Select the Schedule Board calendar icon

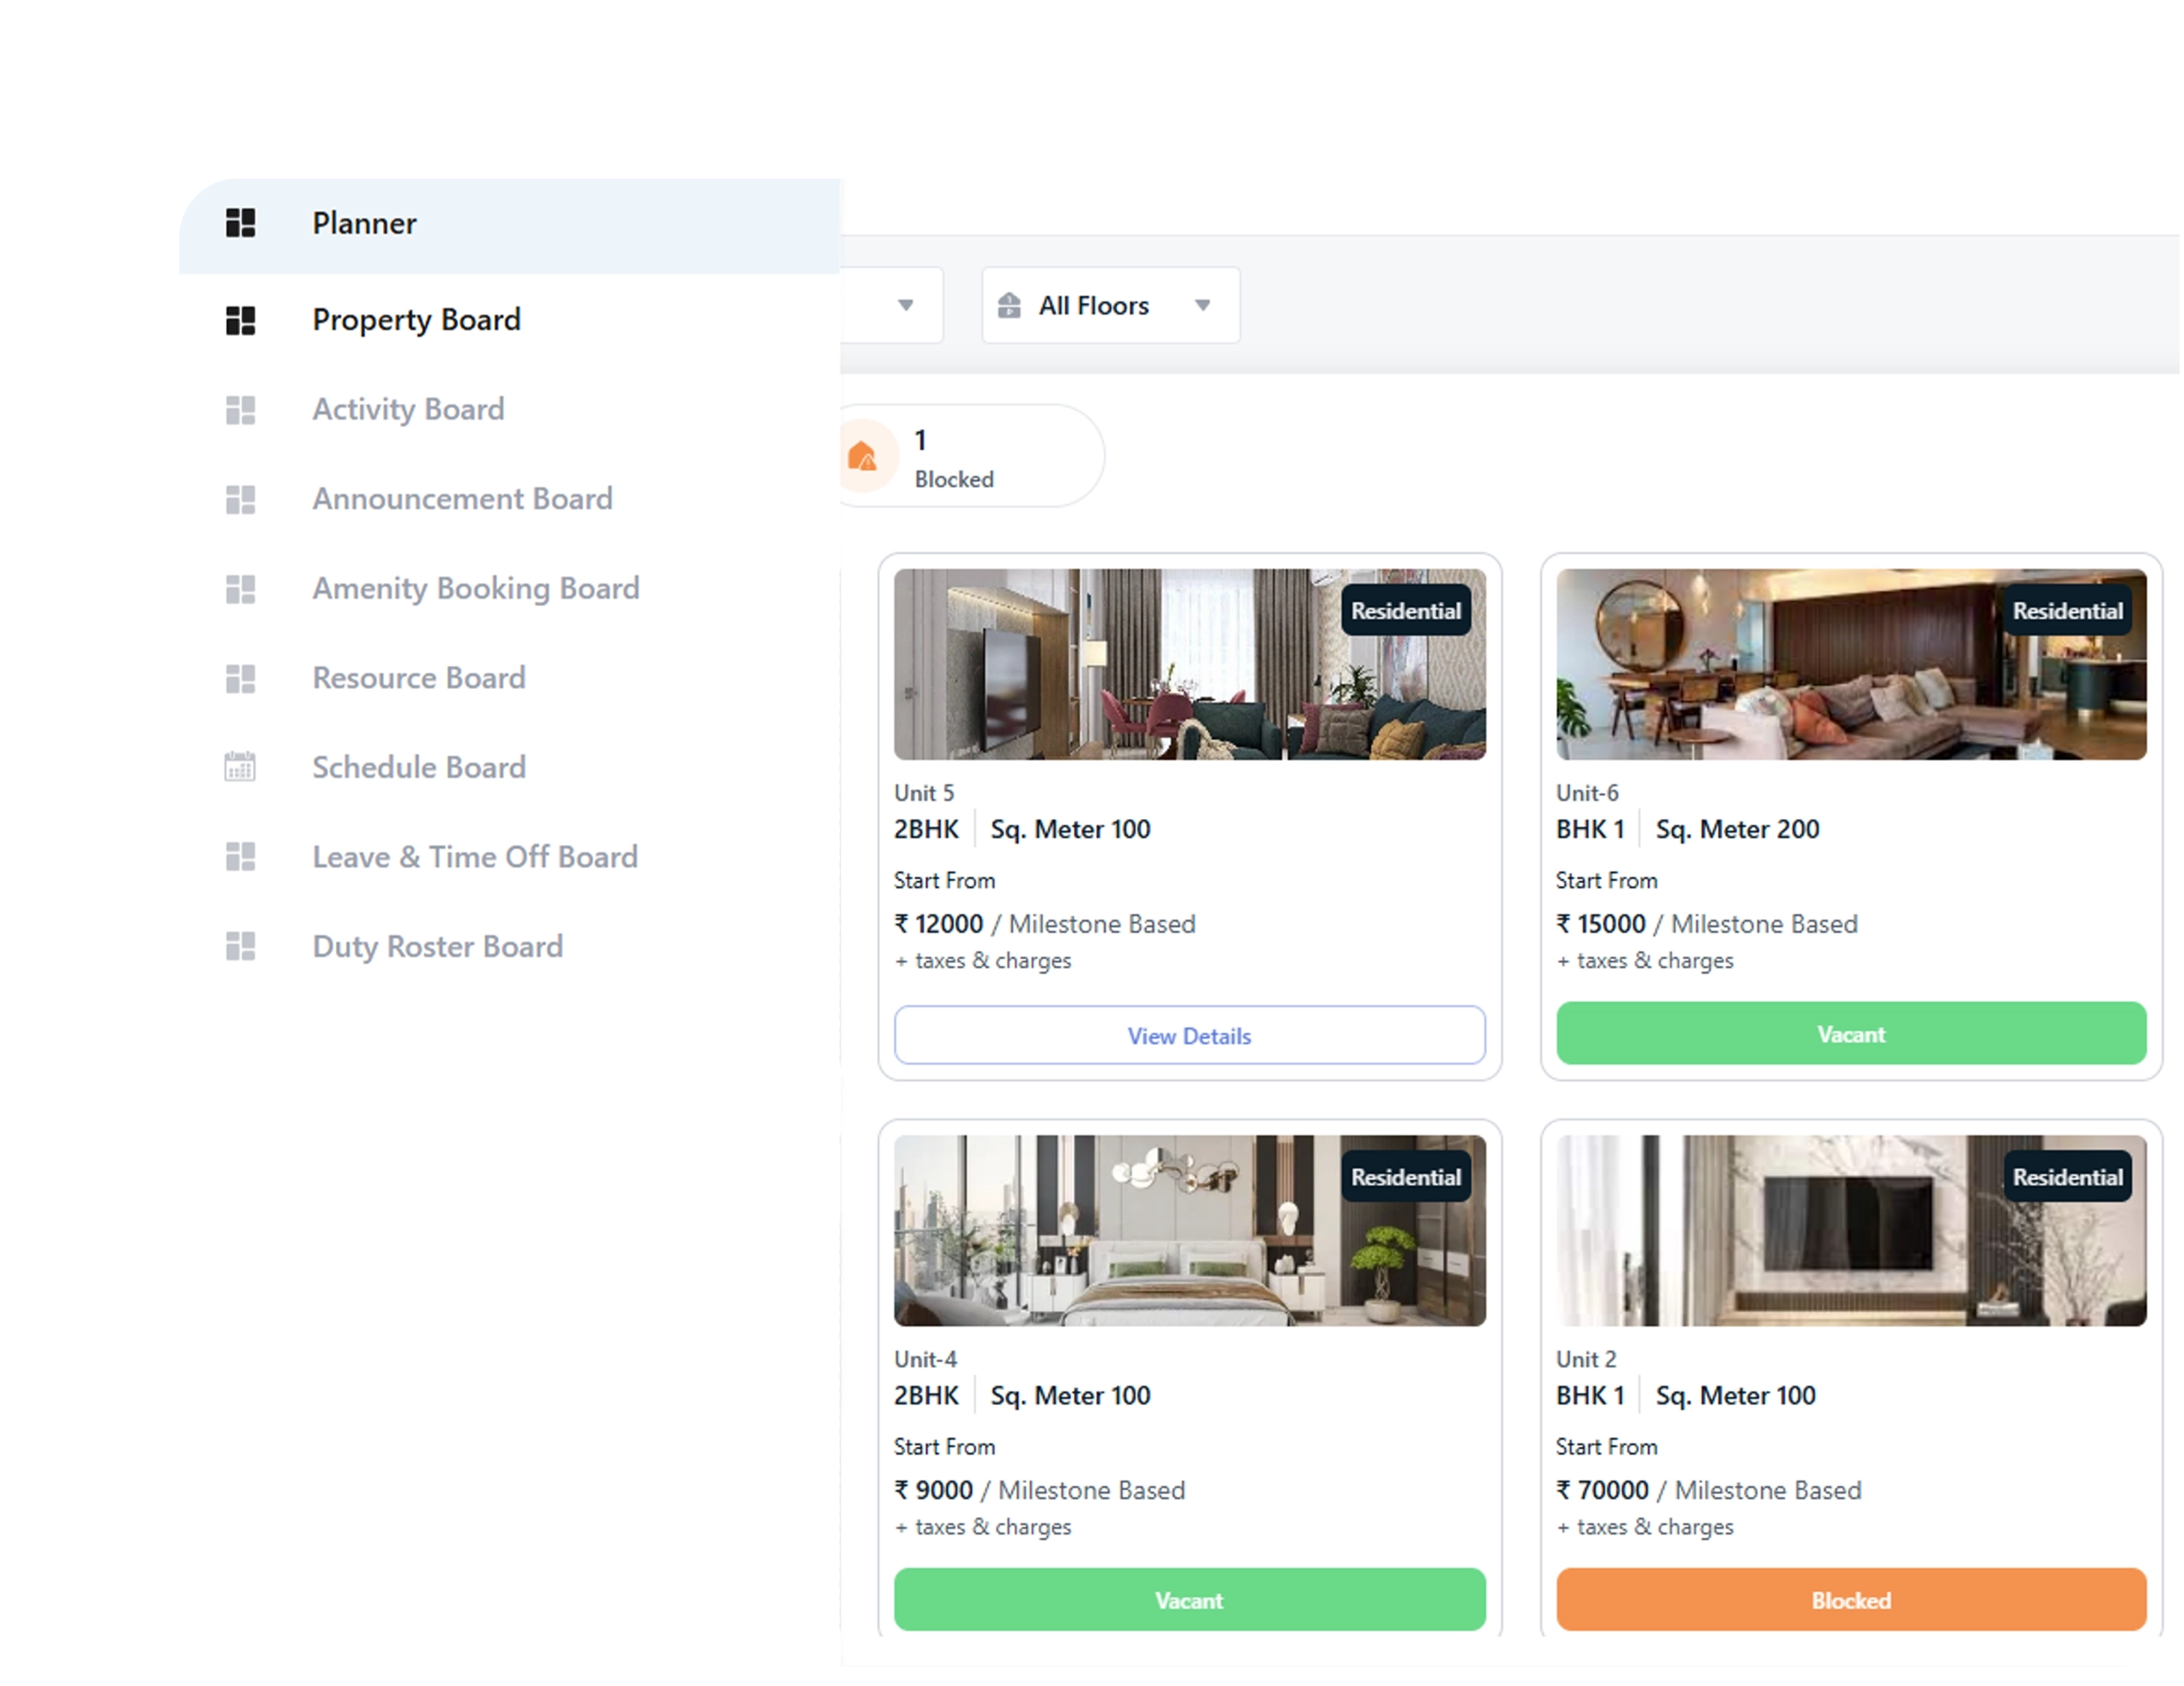point(240,767)
